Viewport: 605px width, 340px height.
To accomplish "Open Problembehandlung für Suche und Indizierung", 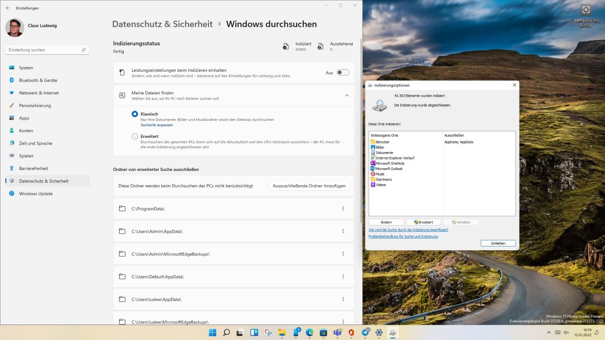I will [x=403, y=237].
